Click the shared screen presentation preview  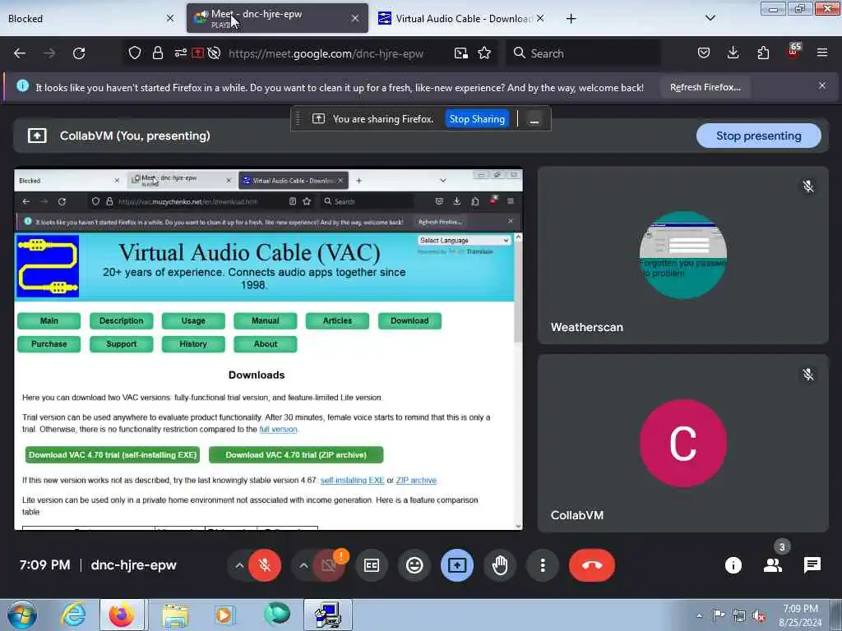coord(268,349)
